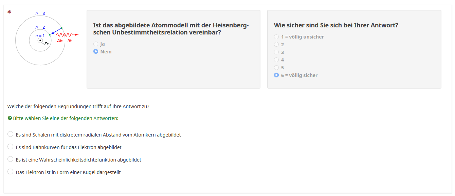Click the 'Wie sicher sind Sie' question heading
Viewport: 455px width, 196px height.
(336, 25)
